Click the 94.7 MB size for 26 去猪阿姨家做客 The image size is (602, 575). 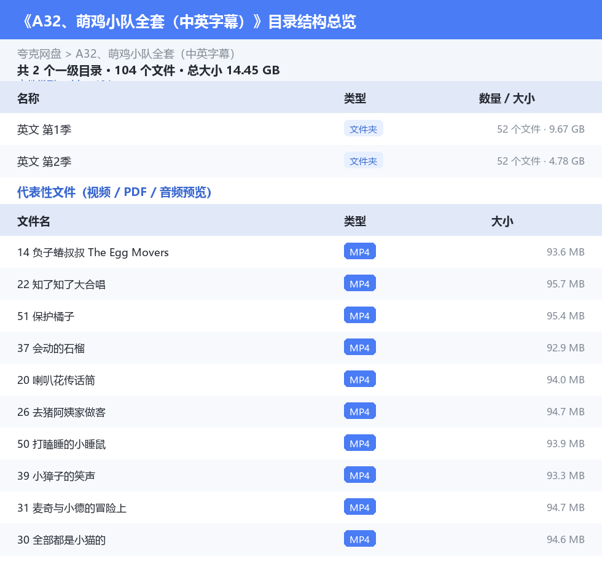pyautogui.click(x=566, y=411)
